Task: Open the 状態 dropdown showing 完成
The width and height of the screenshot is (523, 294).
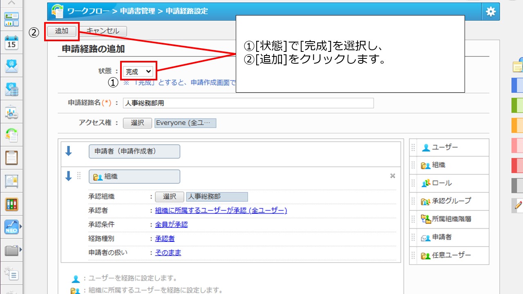Action: click(x=138, y=72)
